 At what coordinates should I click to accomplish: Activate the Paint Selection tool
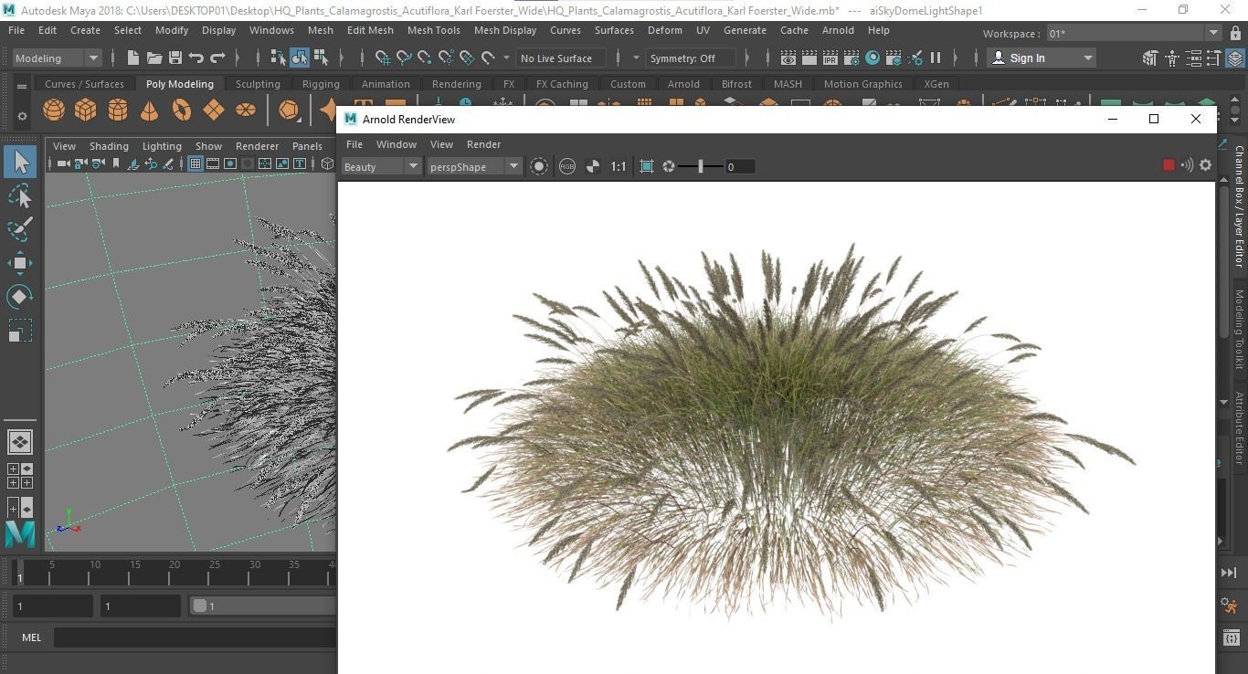pyautogui.click(x=20, y=229)
